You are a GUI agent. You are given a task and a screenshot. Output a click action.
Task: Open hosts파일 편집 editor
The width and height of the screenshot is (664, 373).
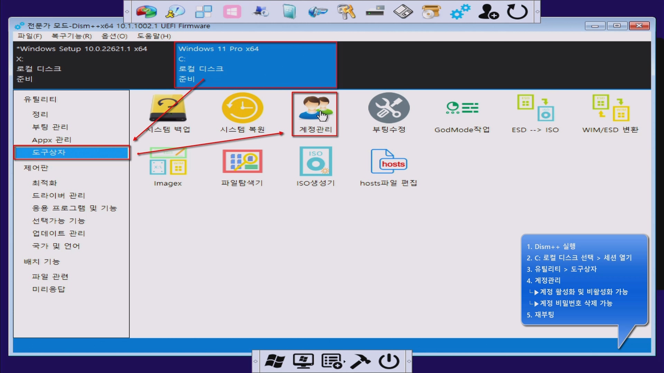tap(388, 168)
